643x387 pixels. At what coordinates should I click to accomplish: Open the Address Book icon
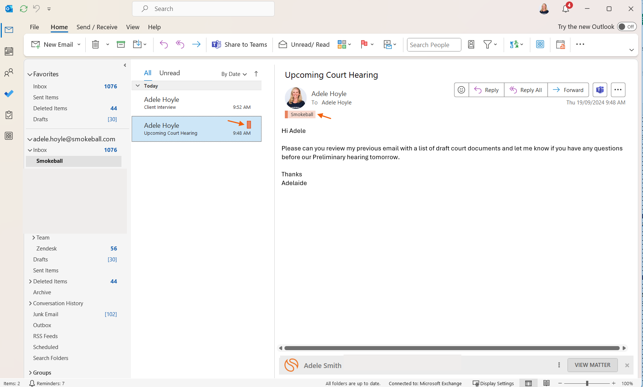coord(471,45)
